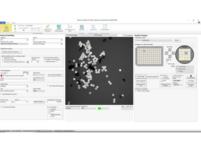Screen dimensions: 201x151
Task: Click inside the Field/R,C input field
Action: click(x=168, y=61)
